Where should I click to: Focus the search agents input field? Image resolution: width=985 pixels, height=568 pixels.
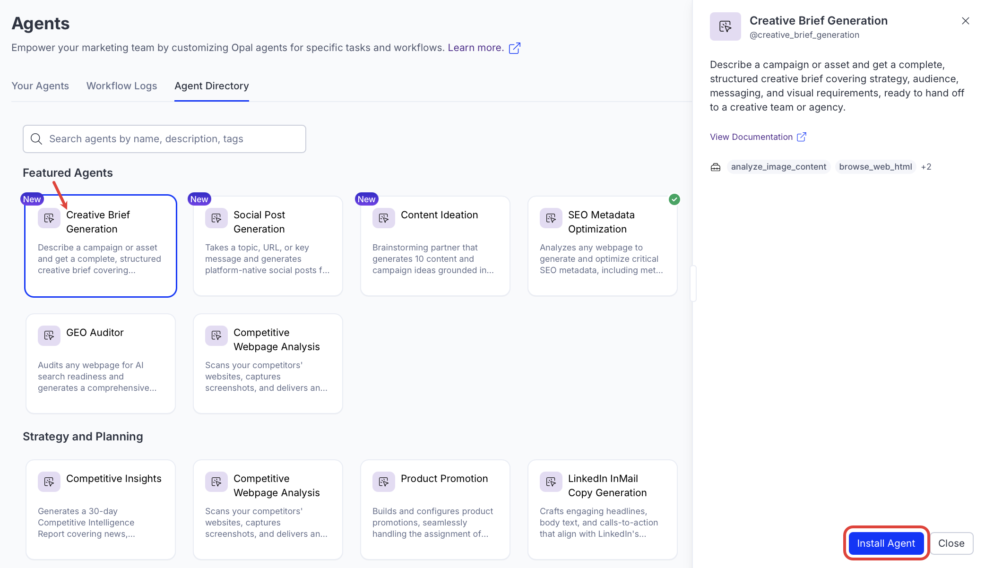tap(164, 139)
